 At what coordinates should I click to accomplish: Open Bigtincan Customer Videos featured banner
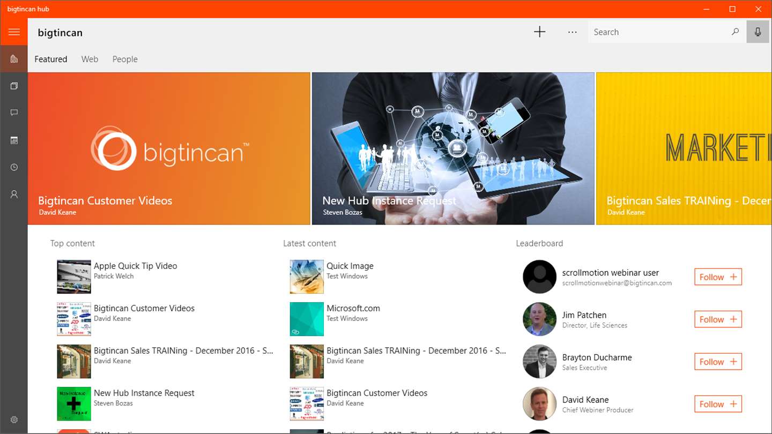coord(169,148)
